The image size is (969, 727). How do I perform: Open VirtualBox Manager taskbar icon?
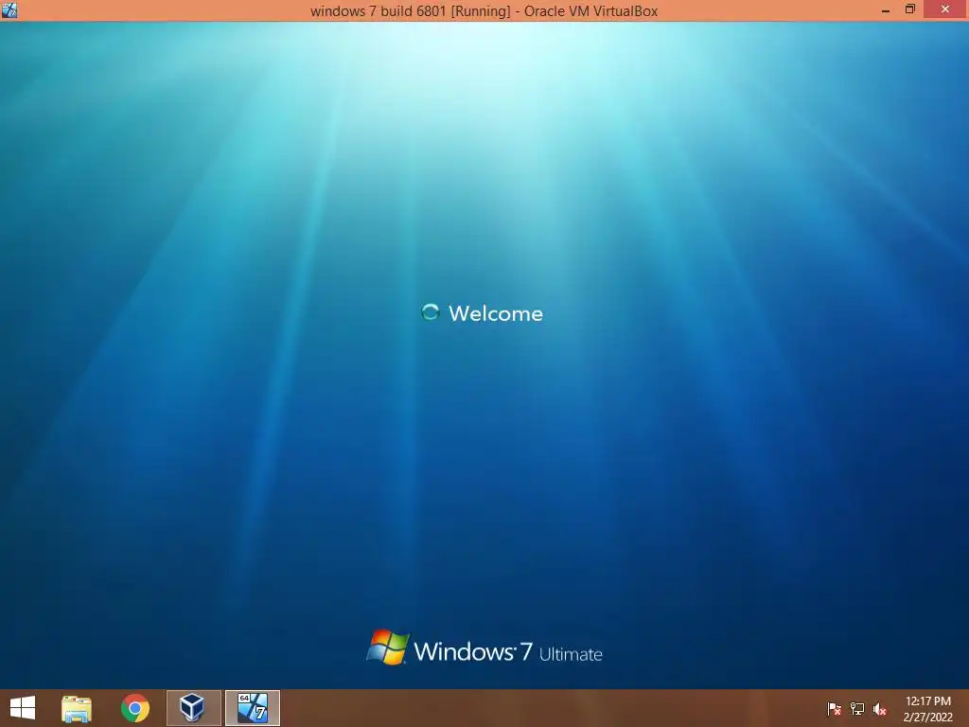click(x=193, y=708)
